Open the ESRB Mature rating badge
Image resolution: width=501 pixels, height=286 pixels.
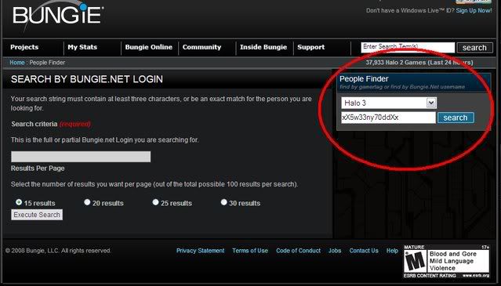click(x=446, y=262)
